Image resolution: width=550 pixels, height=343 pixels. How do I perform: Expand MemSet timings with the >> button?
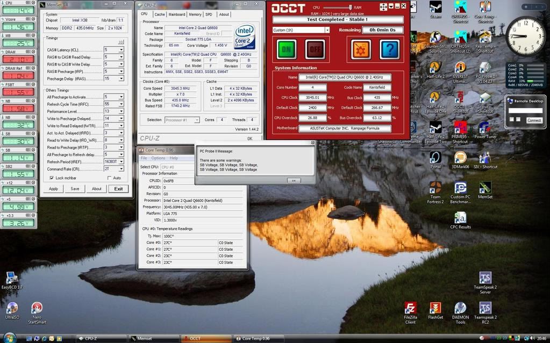121,42
